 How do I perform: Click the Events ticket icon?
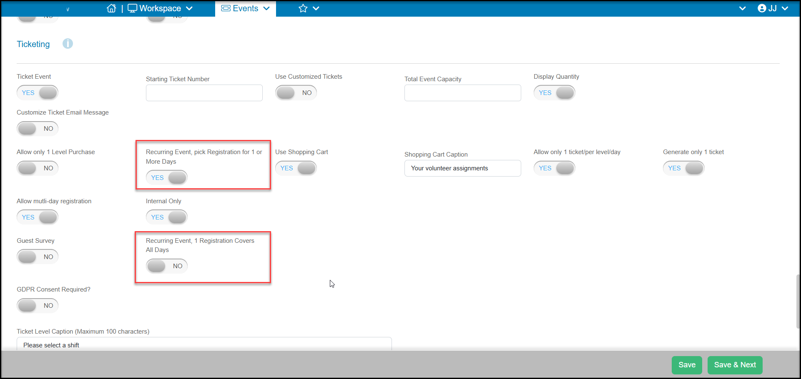226,8
